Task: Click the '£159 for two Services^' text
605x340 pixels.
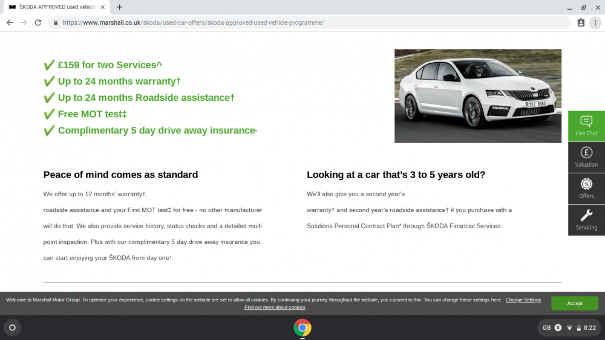Action: [110, 65]
